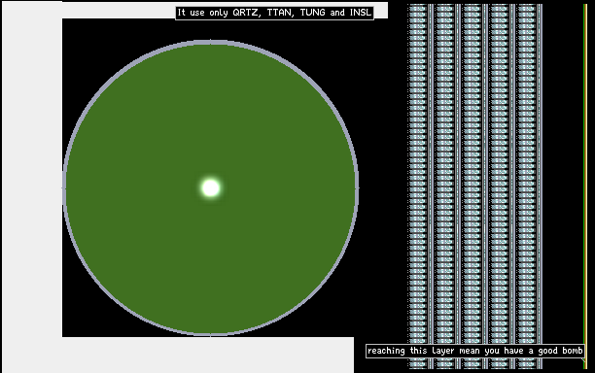Click the light gray wall panel on the left
Viewport: 595px width, 373px height.
(x=32, y=186)
